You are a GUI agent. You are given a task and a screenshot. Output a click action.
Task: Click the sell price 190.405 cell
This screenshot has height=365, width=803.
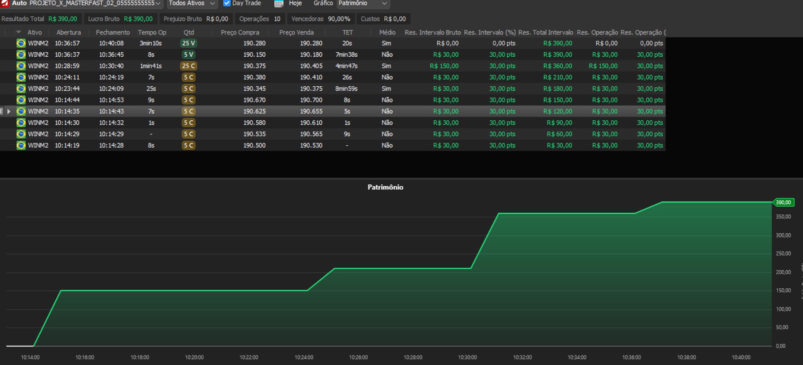point(311,66)
